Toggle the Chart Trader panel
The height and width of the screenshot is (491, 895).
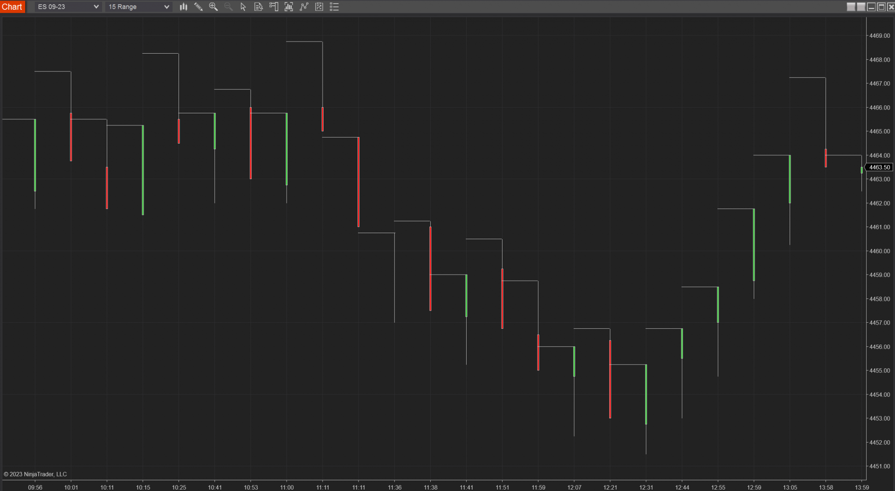274,7
